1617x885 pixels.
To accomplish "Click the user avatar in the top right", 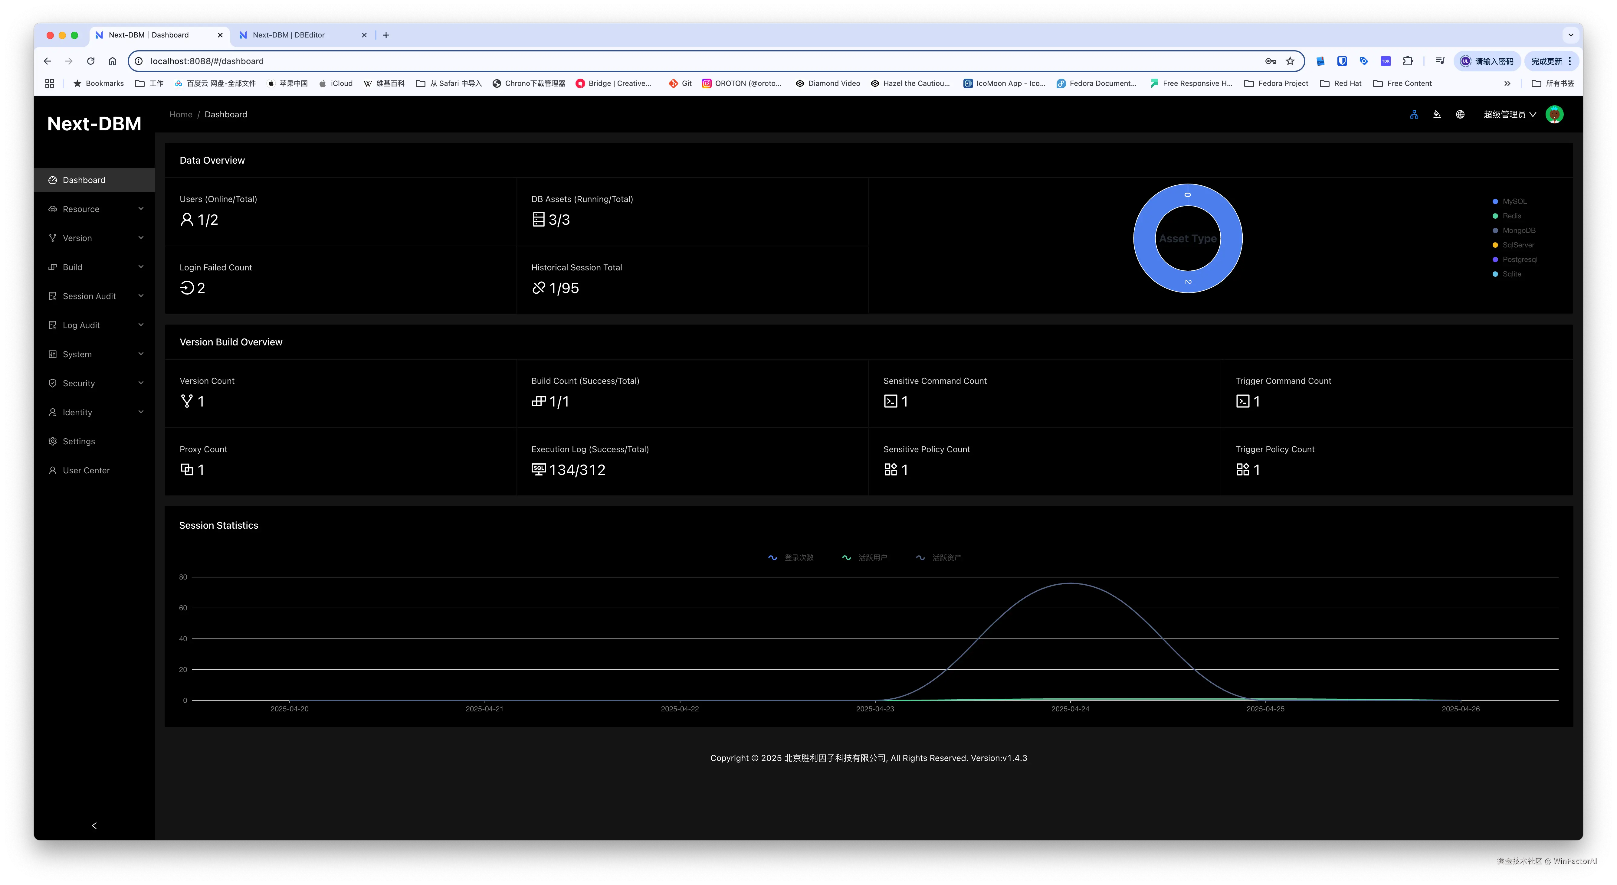I will pos(1554,114).
